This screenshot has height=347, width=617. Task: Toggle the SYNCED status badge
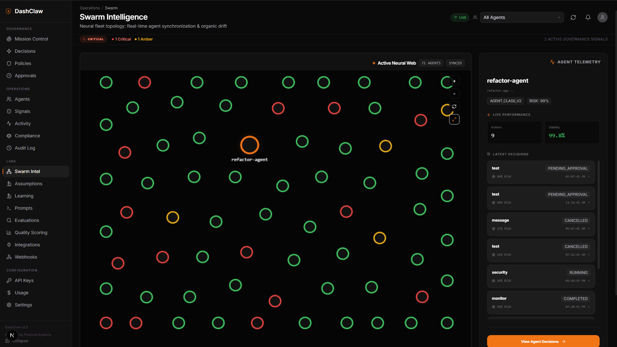[455, 63]
